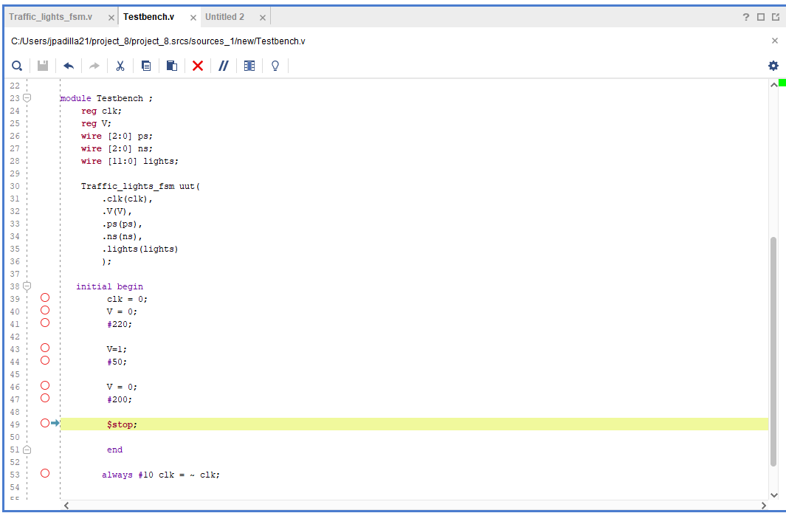Image resolution: width=786 pixels, height=513 pixels.
Task: Toggle line comment using the // icon
Action: [x=223, y=66]
